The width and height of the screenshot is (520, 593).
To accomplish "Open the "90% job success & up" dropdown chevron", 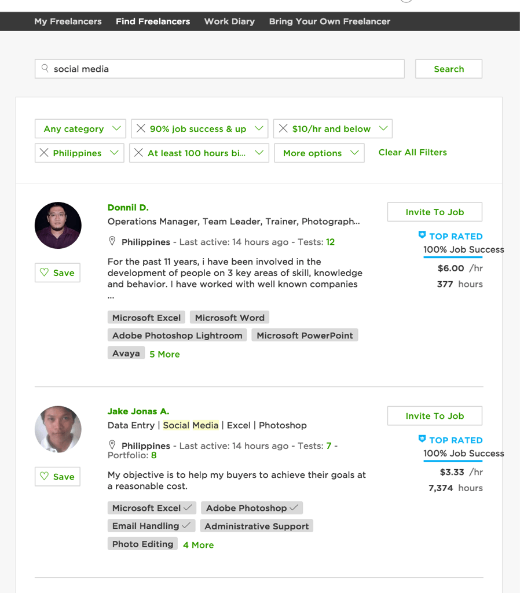I will click(259, 128).
